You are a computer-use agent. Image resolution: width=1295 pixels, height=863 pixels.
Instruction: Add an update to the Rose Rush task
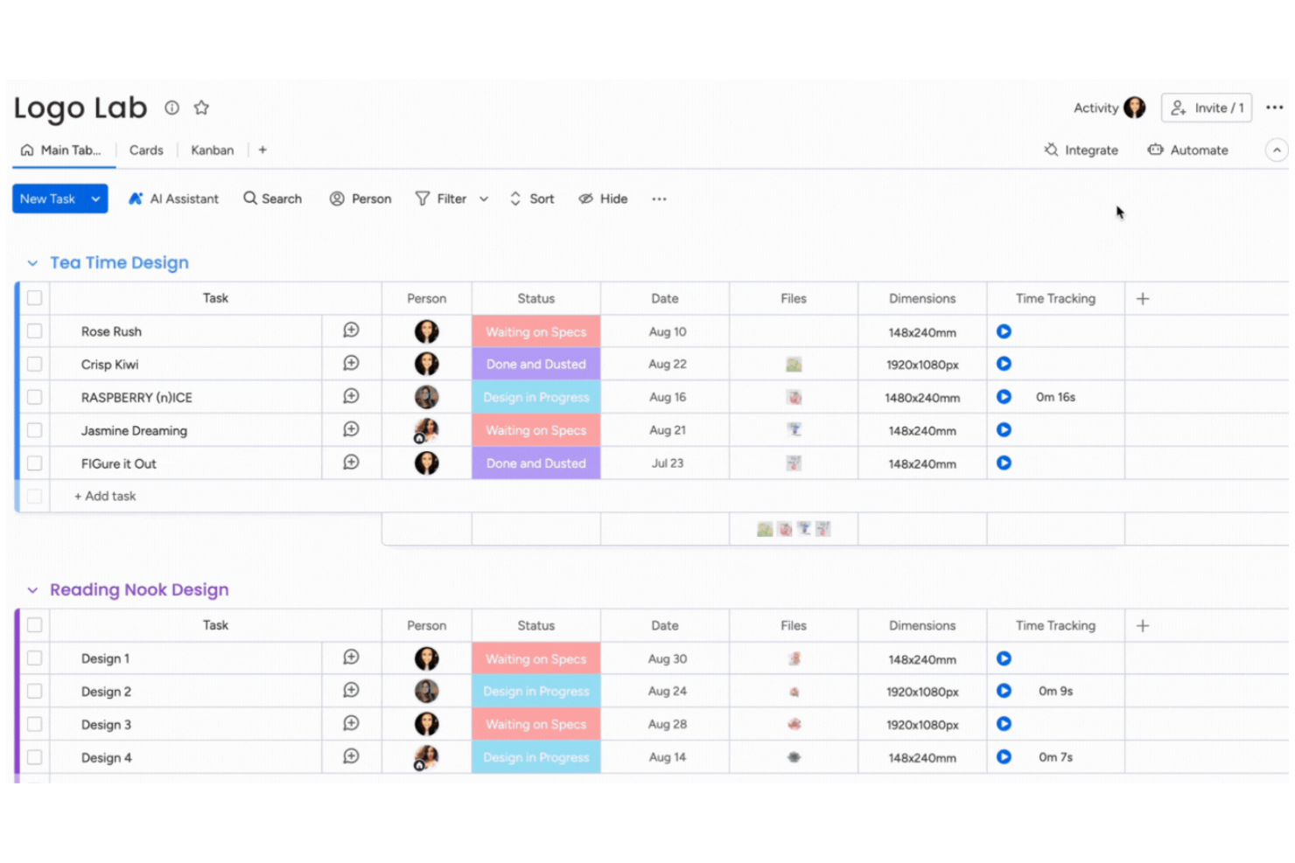click(x=351, y=331)
